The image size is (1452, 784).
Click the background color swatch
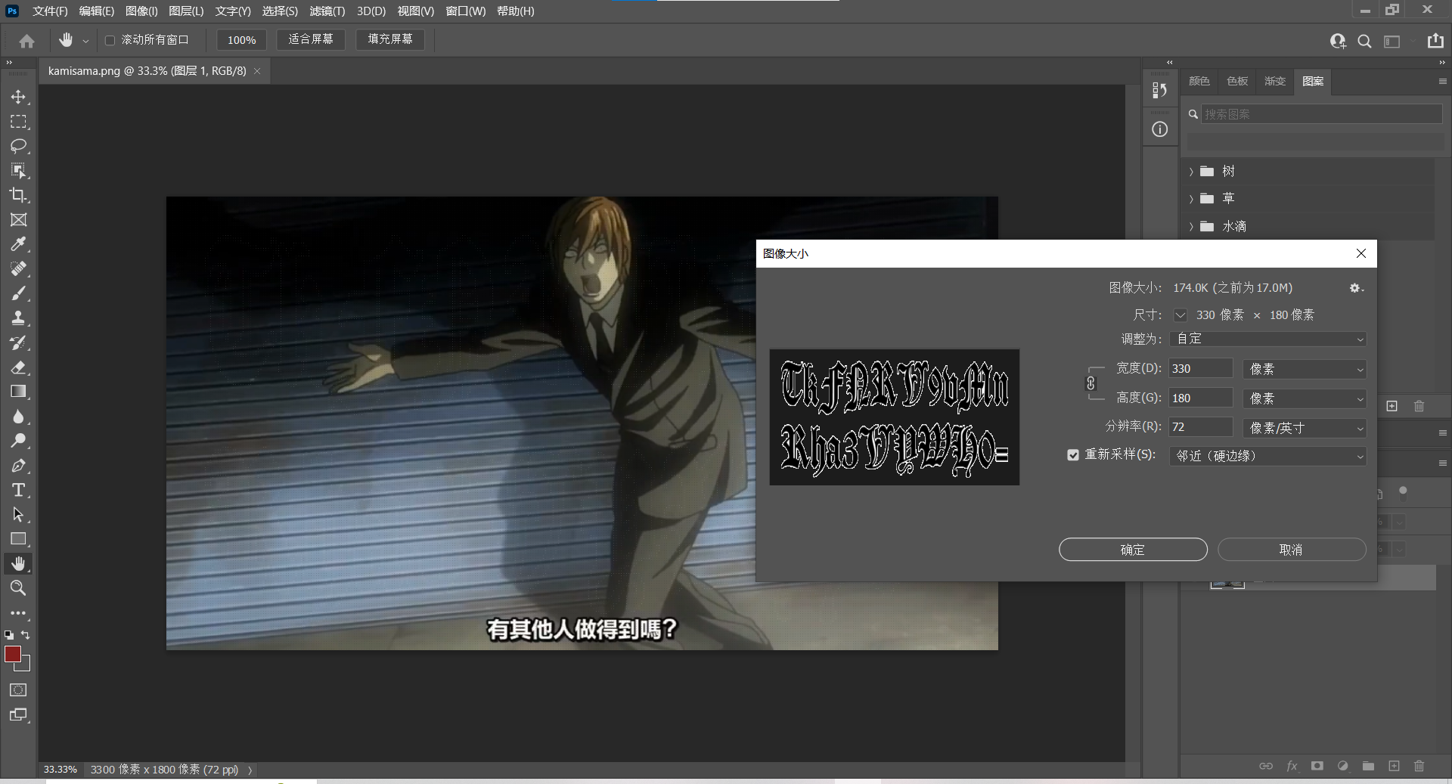click(25, 666)
